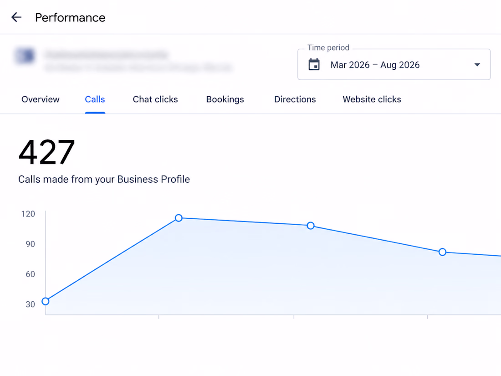Click the blurred business profile thumbnail
501x376 pixels.
(x=25, y=56)
